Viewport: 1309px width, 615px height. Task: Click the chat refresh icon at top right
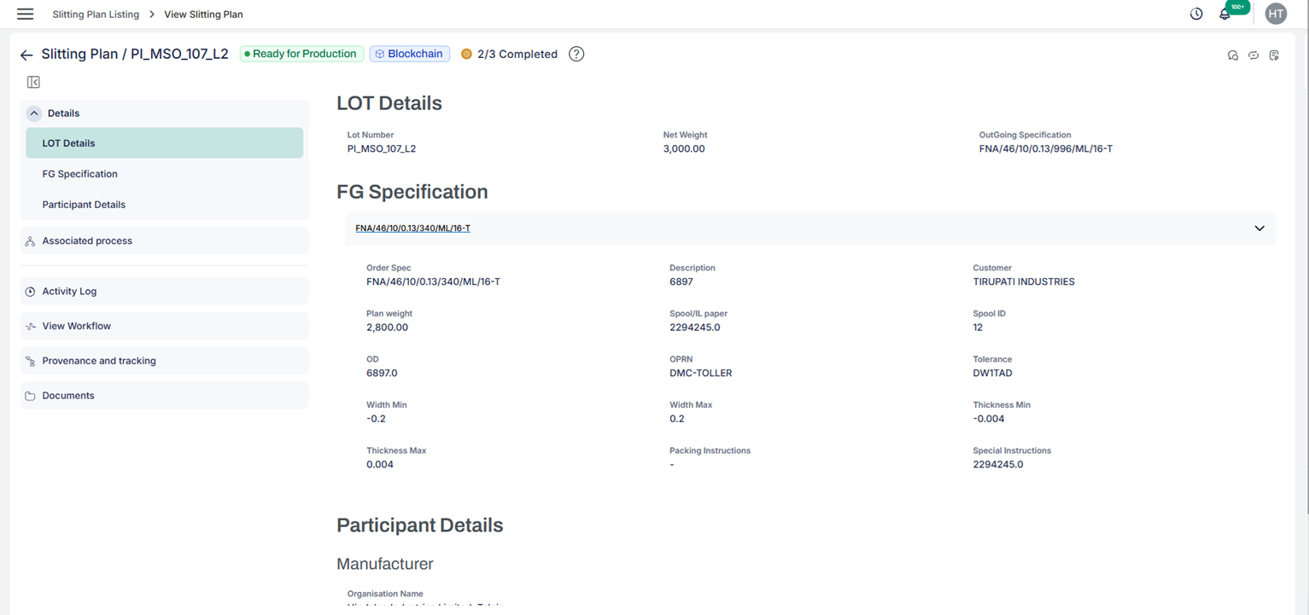click(1233, 55)
